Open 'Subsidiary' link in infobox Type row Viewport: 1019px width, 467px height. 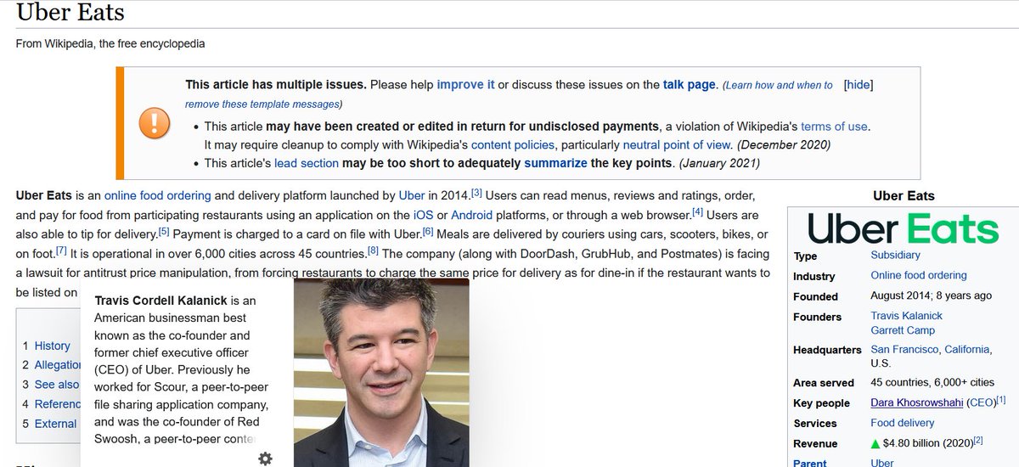pos(895,255)
